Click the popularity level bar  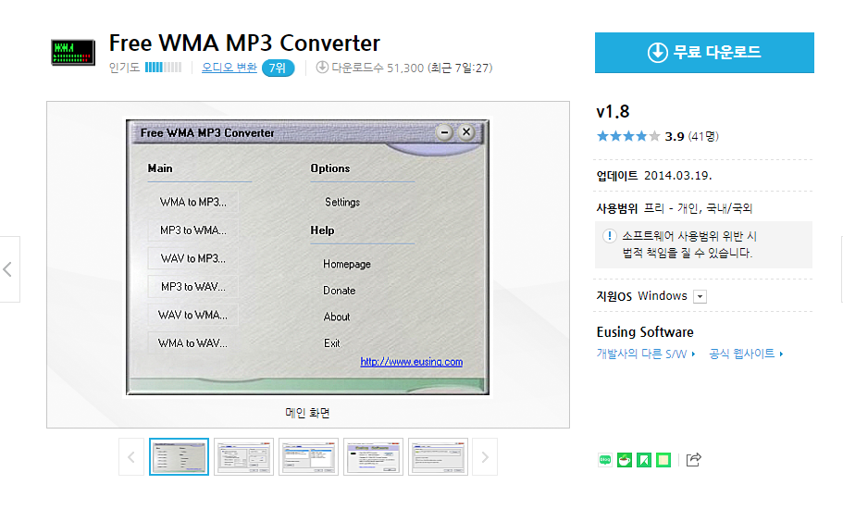click(x=164, y=68)
